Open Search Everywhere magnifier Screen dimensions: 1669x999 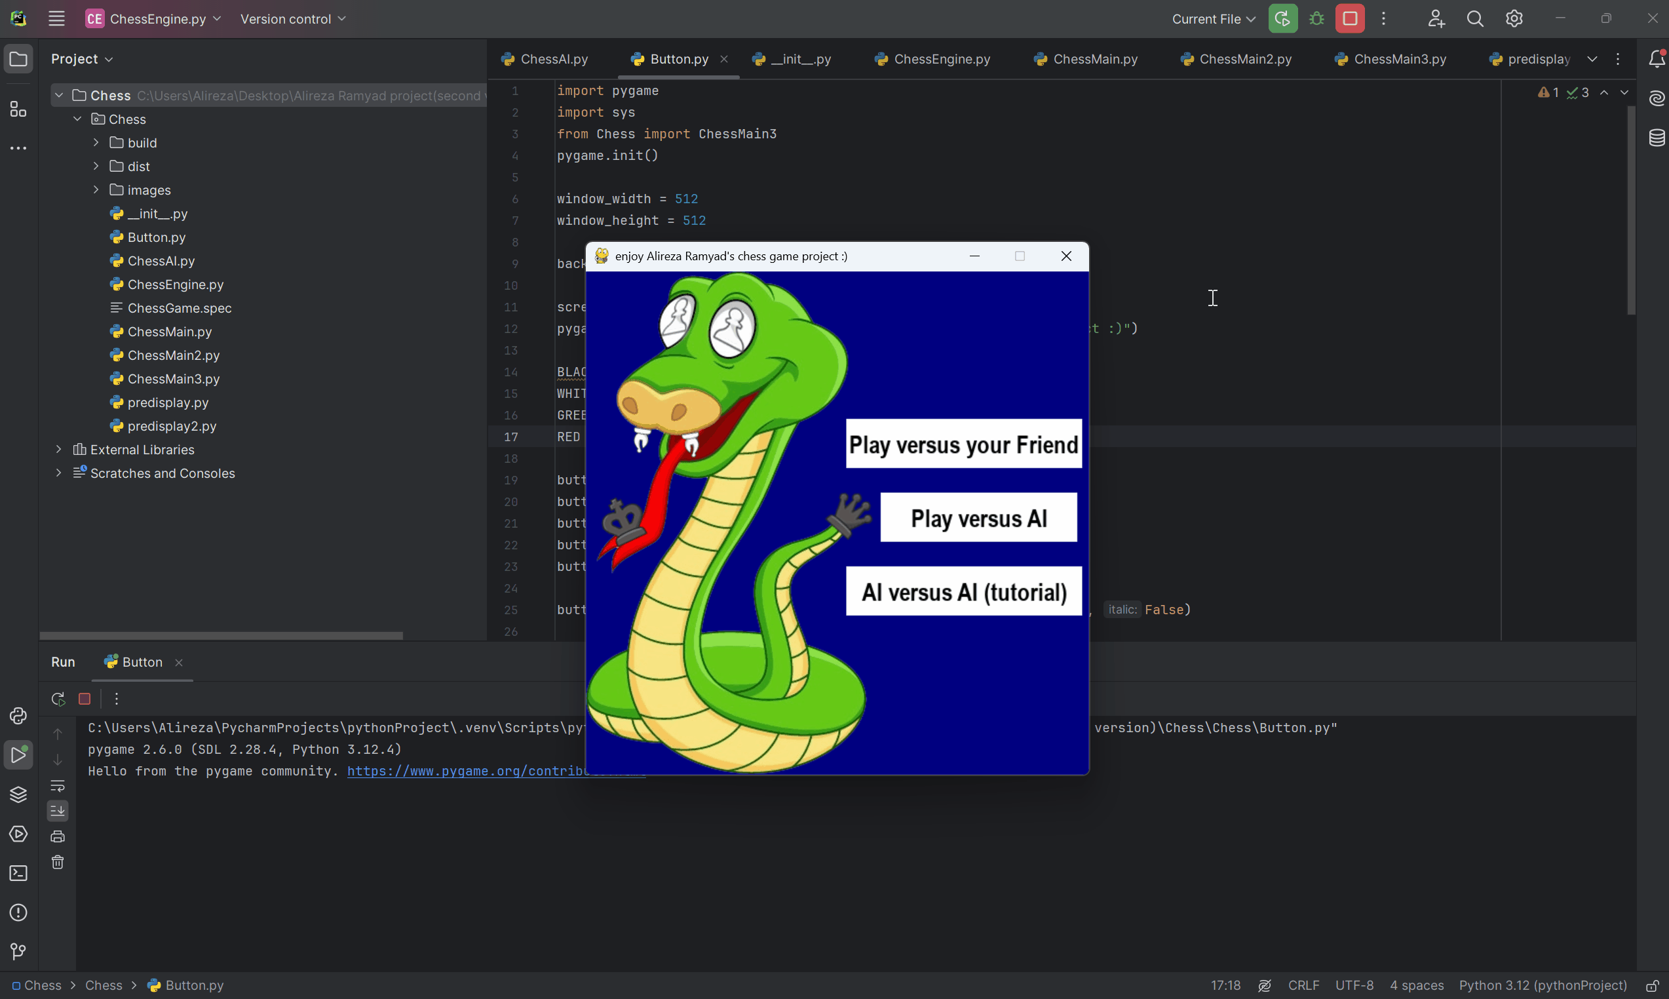1474,19
